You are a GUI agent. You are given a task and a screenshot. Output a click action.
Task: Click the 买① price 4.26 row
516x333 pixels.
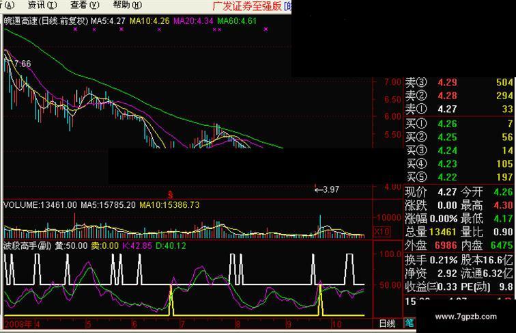coord(459,124)
